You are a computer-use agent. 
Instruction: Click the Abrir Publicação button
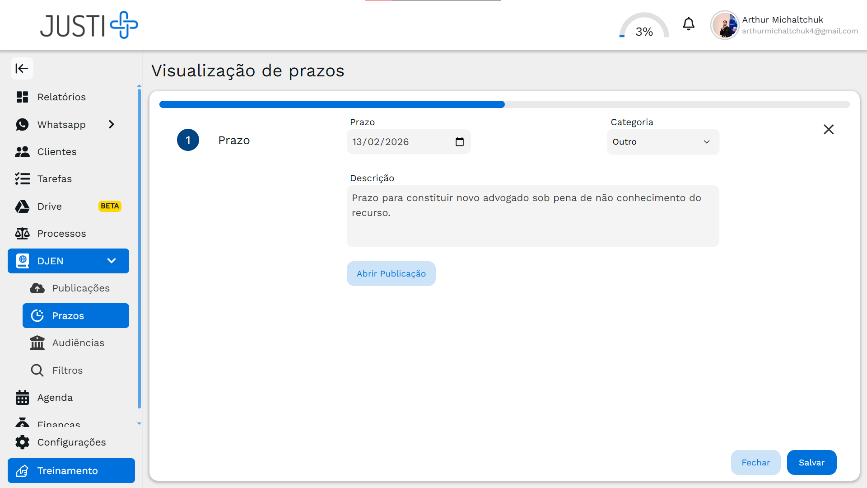[x=391, y=273]
